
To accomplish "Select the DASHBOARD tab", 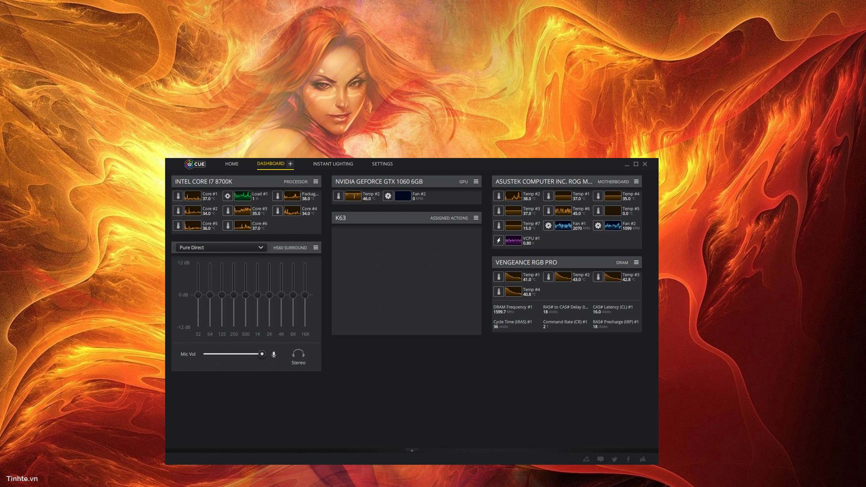I will (x=271, y=164).
